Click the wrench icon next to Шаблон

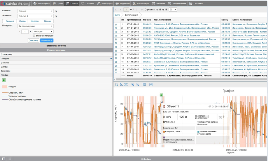click(x=56, y=11)
